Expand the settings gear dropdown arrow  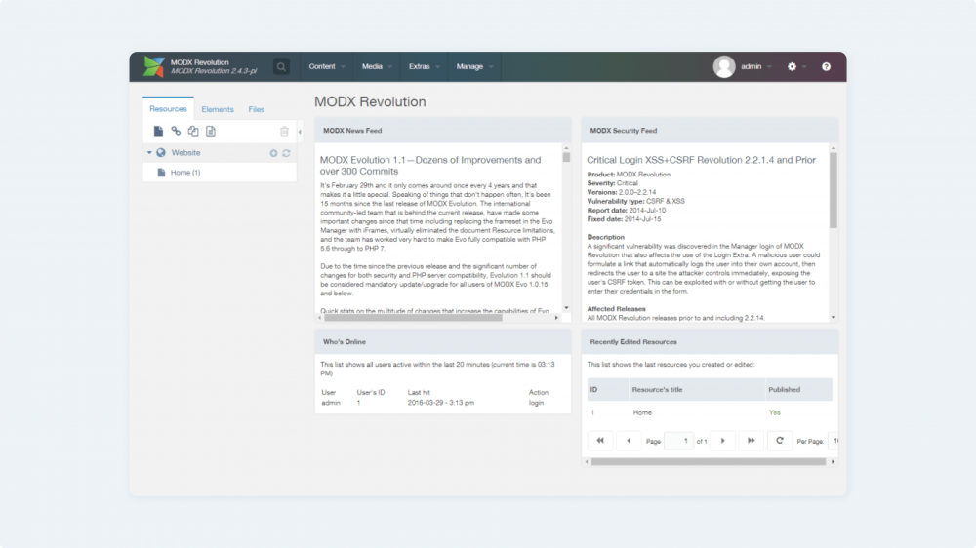804,67
